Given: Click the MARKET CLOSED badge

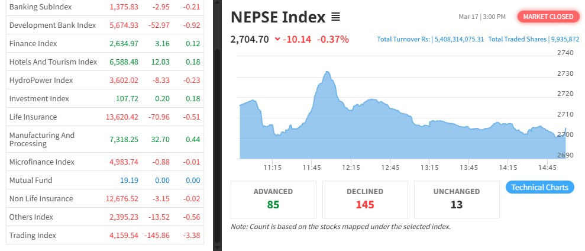Looking at the screenshot, I should [548, 17].
